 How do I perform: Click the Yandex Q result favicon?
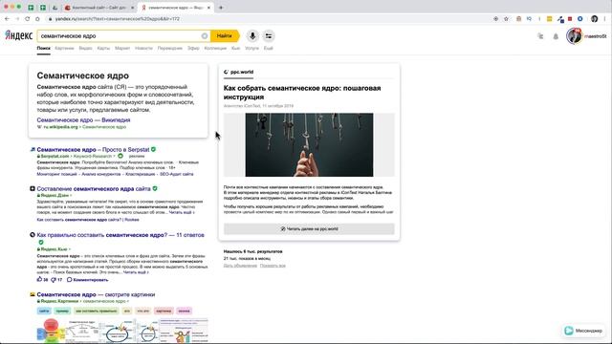pyautogui.click(x=33, y=235)
